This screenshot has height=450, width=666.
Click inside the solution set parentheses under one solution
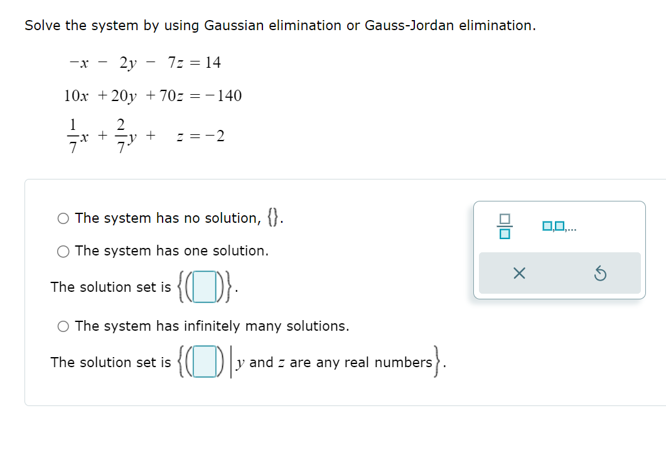(205, 286)
